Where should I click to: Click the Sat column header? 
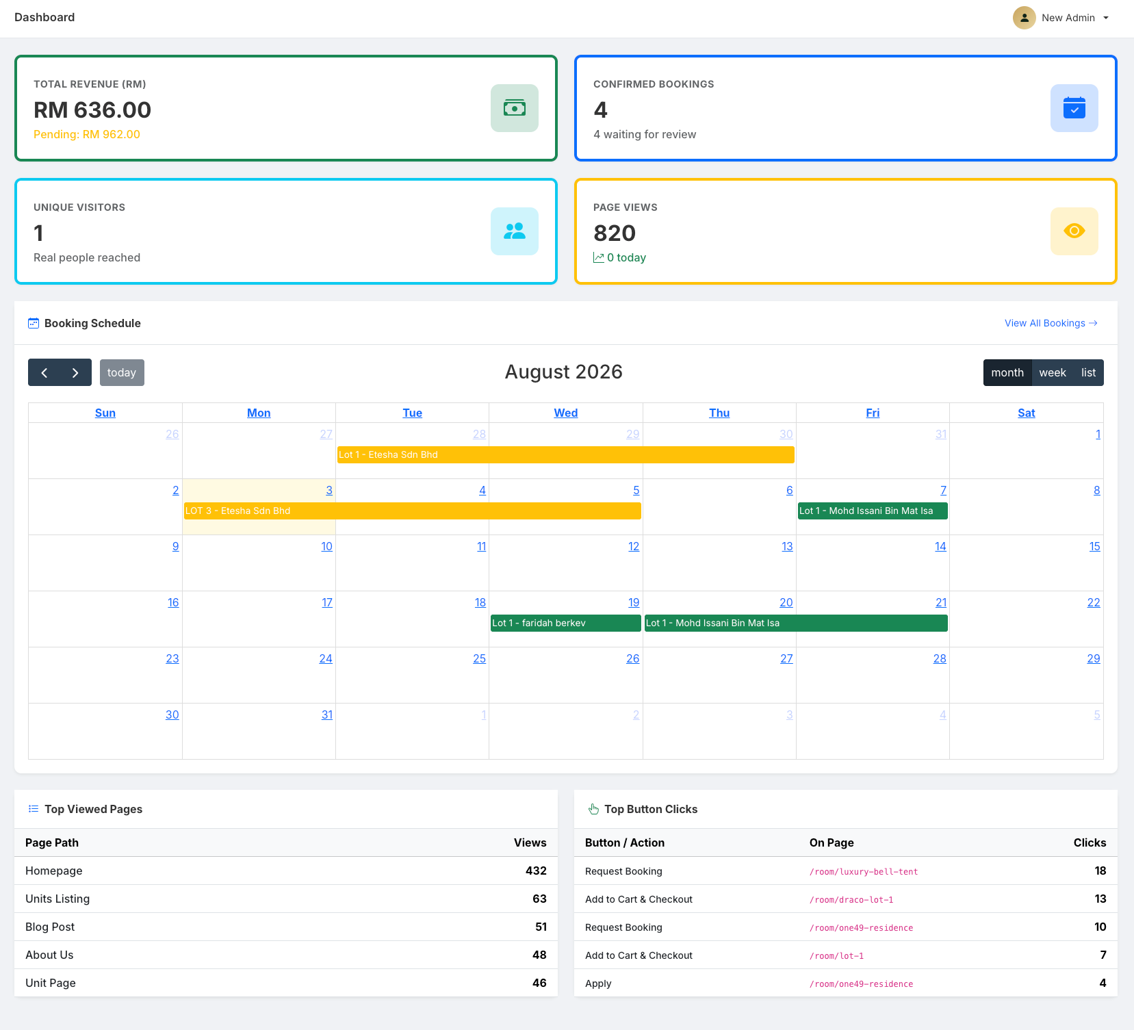point(1027,413)
